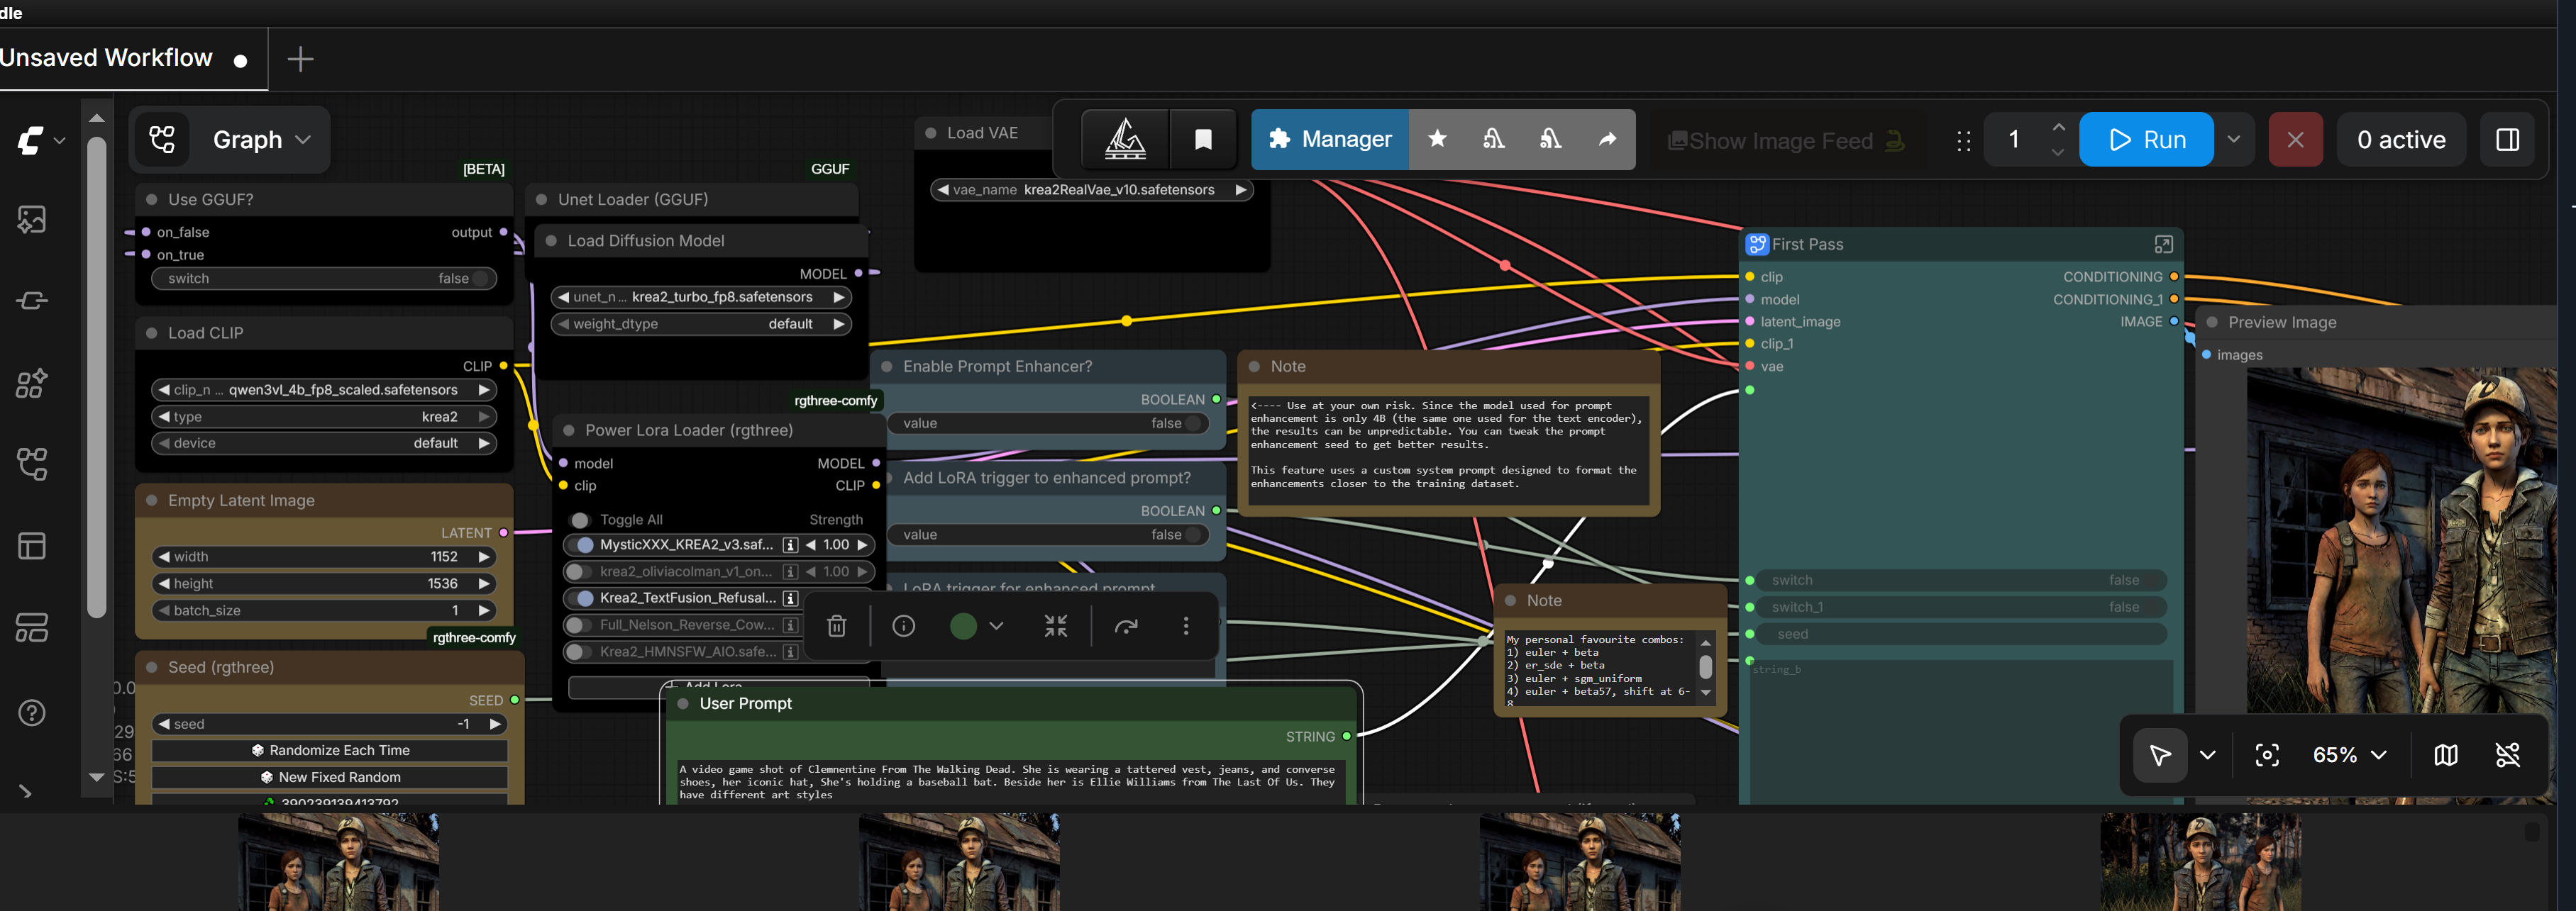Open the Run options dropdown arrow
Screen dimensions: 2576x911
2233,140
